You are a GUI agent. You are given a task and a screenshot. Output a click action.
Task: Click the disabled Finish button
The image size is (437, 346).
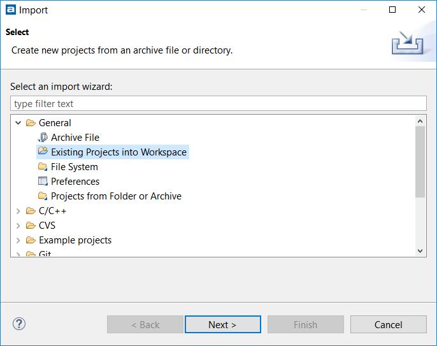pyautogui.click(x=306, y=324)
